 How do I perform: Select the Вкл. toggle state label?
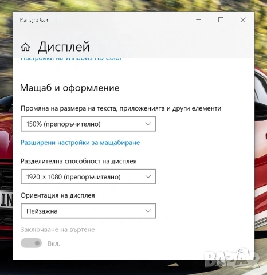[54, 243]
